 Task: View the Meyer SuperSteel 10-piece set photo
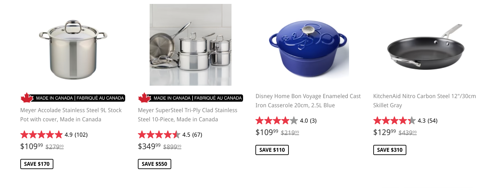tap(191, 45)
